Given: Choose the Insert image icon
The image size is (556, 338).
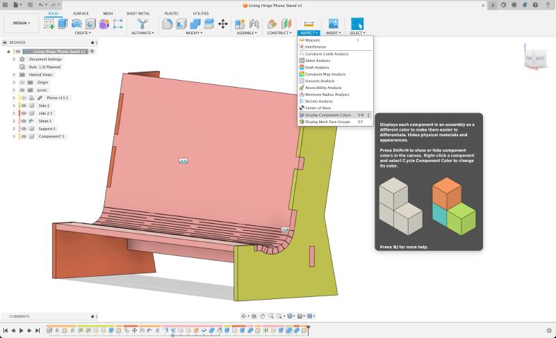Looking at the screenshot, I should pos(334,24).
